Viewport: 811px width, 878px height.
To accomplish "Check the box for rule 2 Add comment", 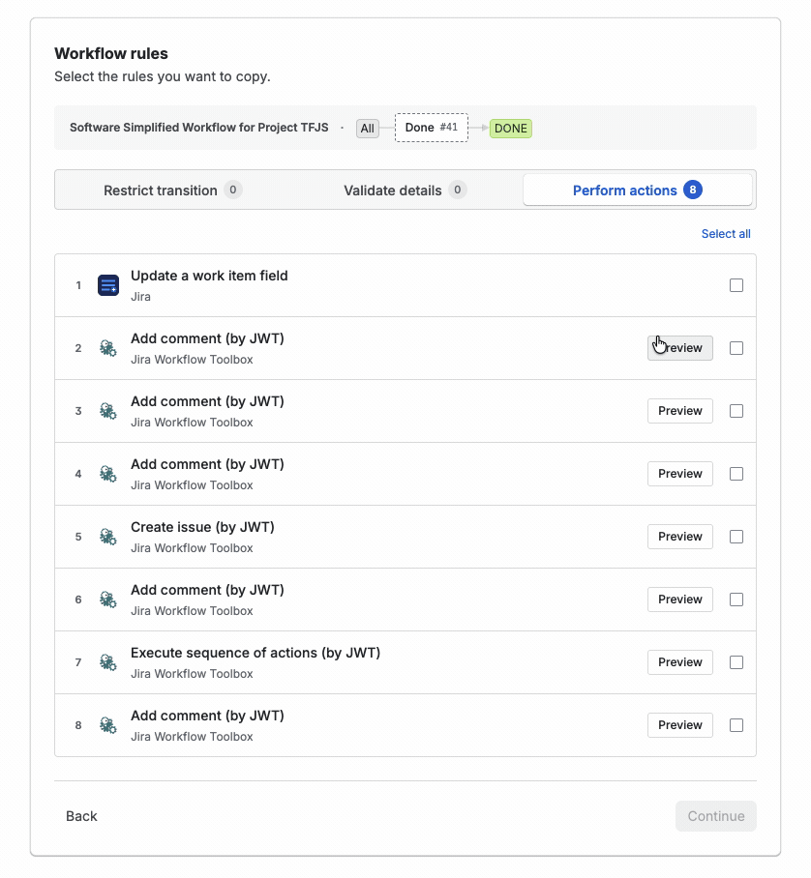I will 736,348.
